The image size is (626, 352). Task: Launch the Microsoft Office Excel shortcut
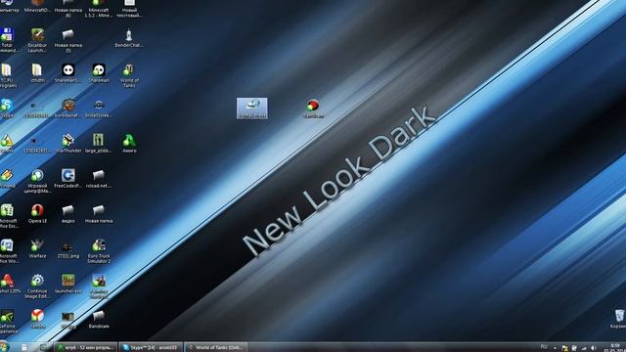point(7,216)
